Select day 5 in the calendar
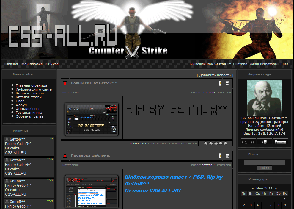Image resolution: width=294 pixels, height=209 pixels. point(264,205)
